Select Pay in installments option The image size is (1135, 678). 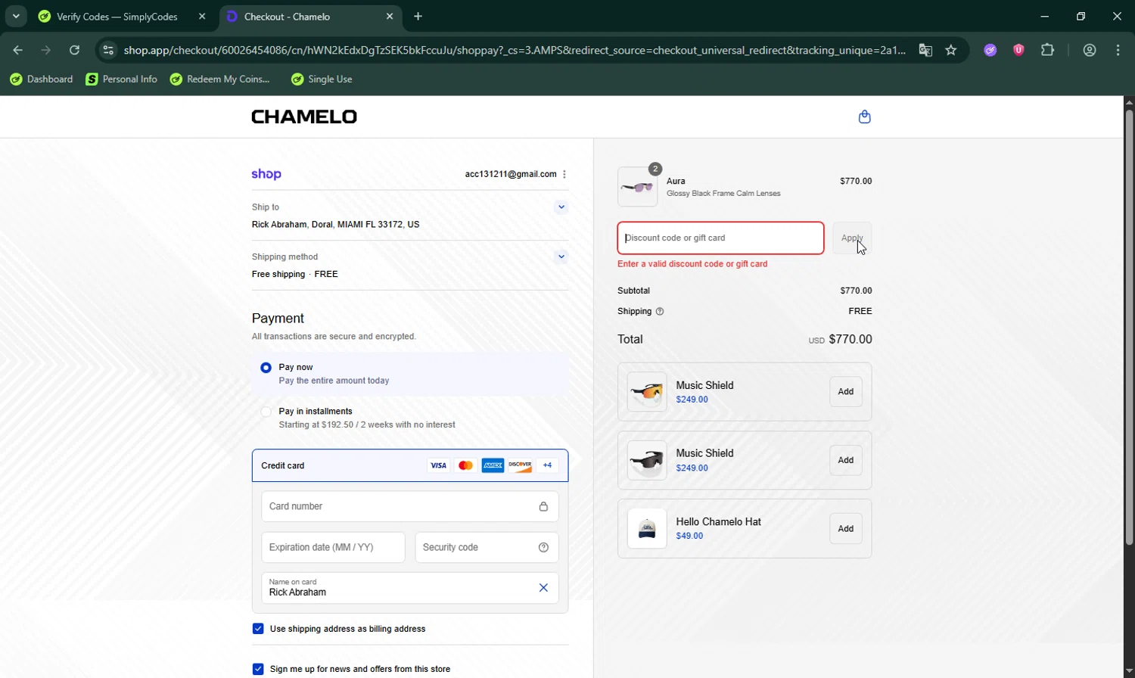266,412
